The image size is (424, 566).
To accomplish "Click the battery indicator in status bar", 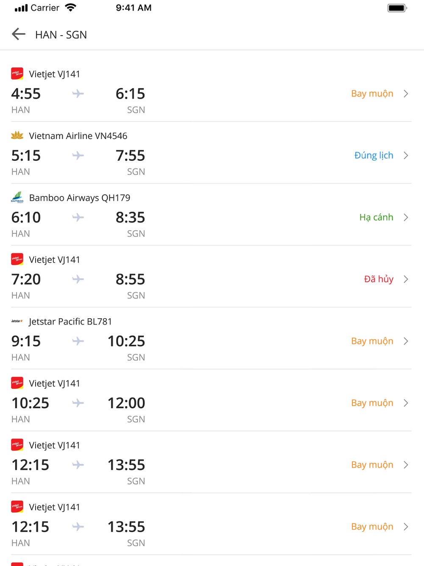I will [397, 8].
